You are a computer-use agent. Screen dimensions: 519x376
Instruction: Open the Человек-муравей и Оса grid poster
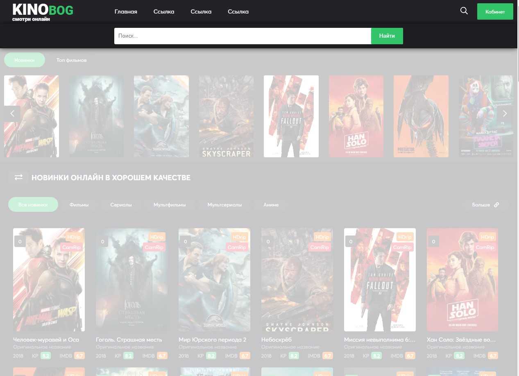49,280
